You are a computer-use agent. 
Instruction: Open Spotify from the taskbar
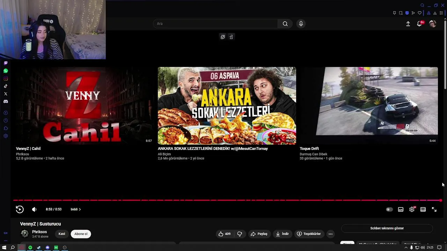point(30,248)
